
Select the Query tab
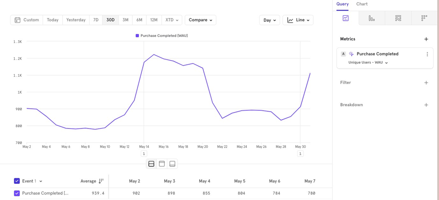(x=342, y=4)
